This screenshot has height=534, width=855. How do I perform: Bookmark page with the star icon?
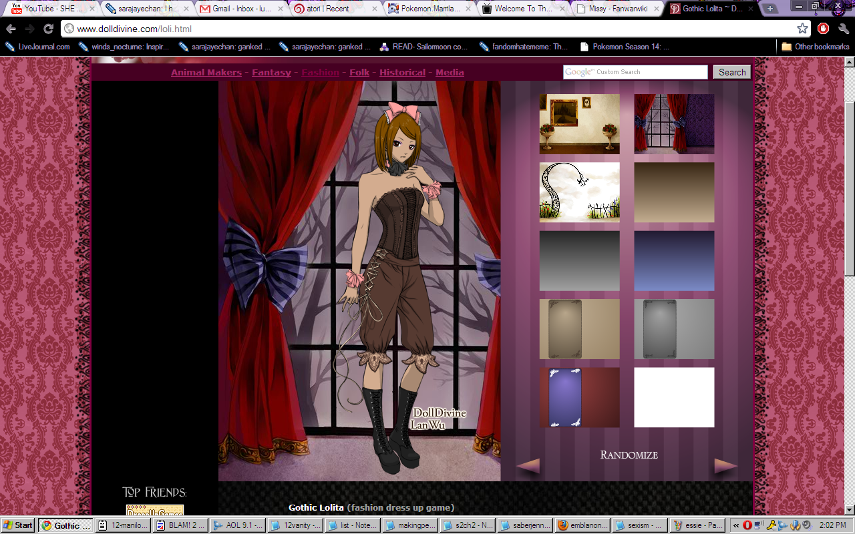pos(802,29)
